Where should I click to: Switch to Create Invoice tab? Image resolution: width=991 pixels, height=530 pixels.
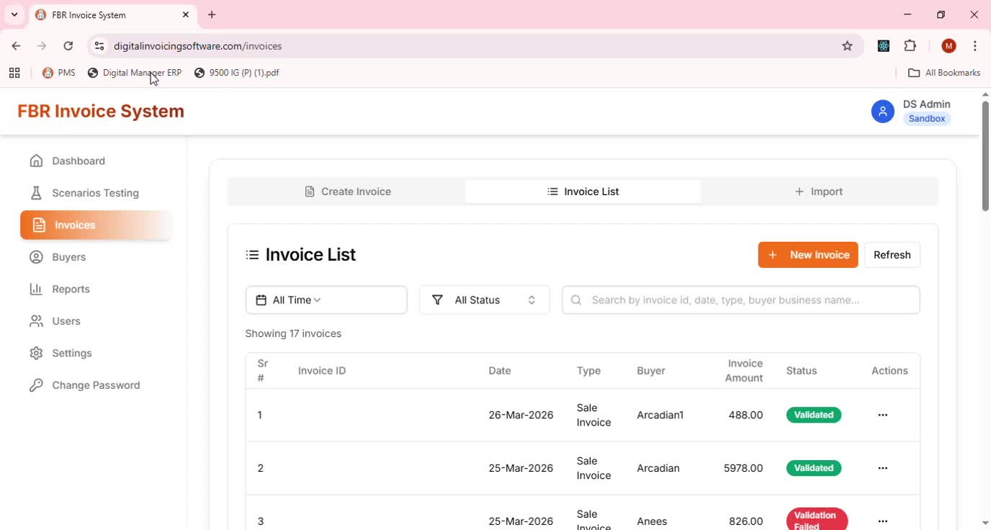347,192
